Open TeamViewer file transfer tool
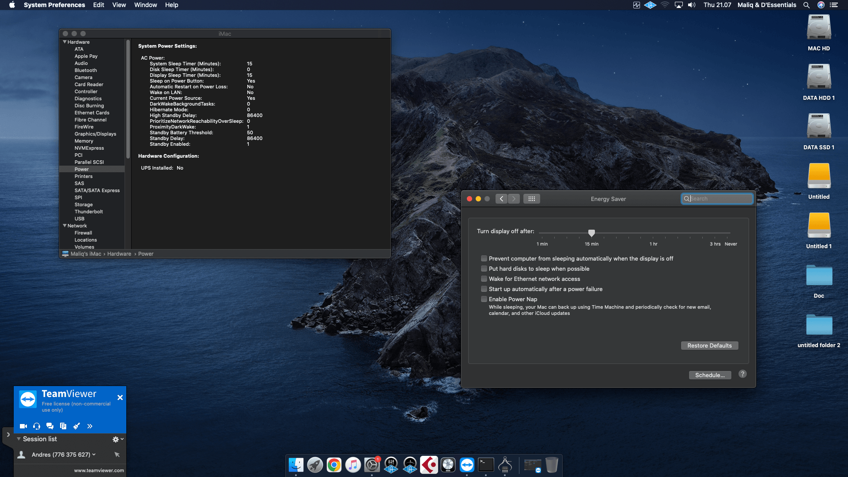This screenshot has width=848, height=477. click(63, 426)
